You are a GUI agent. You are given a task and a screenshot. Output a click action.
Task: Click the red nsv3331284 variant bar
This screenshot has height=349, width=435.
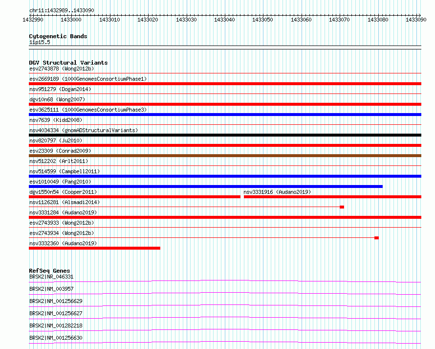pos(225,217)
